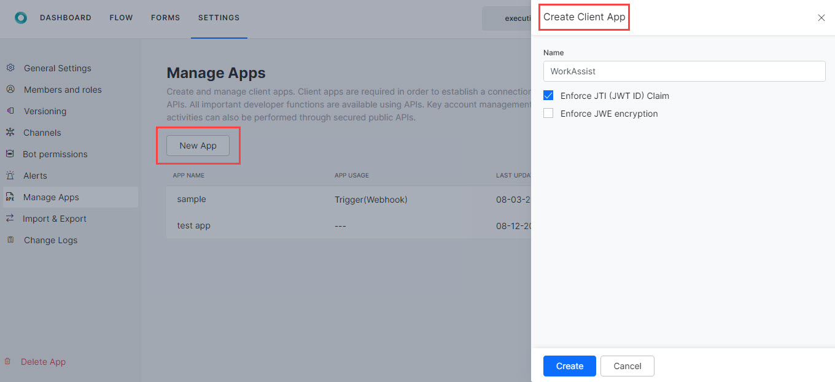The height and width of the screenshot is (382, 835).
Task: Select the General Settings gear icon
Action: click(x=10, y=68)
